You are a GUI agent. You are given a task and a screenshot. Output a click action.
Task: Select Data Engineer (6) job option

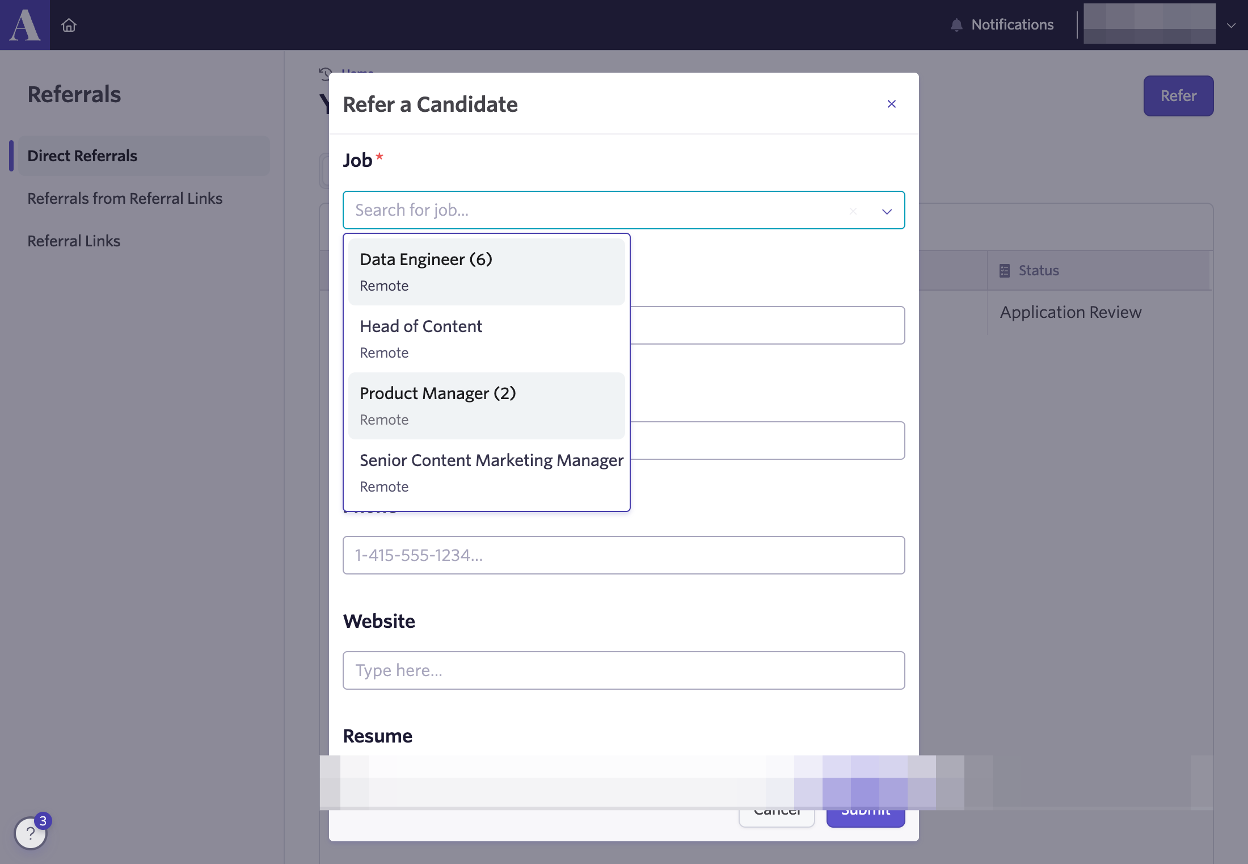pyautogui.click(x=487, y=272)
